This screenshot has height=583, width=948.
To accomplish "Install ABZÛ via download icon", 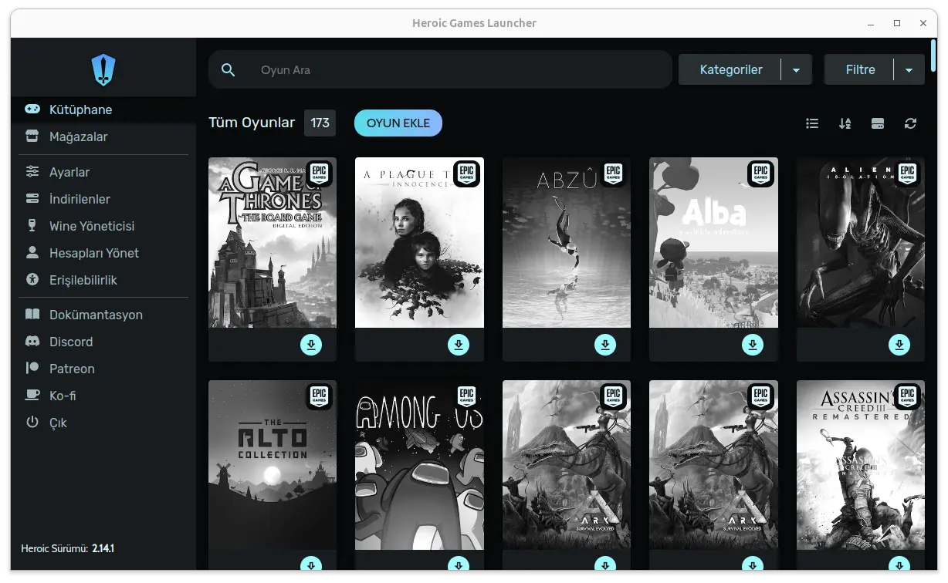I will coord(605,345).
